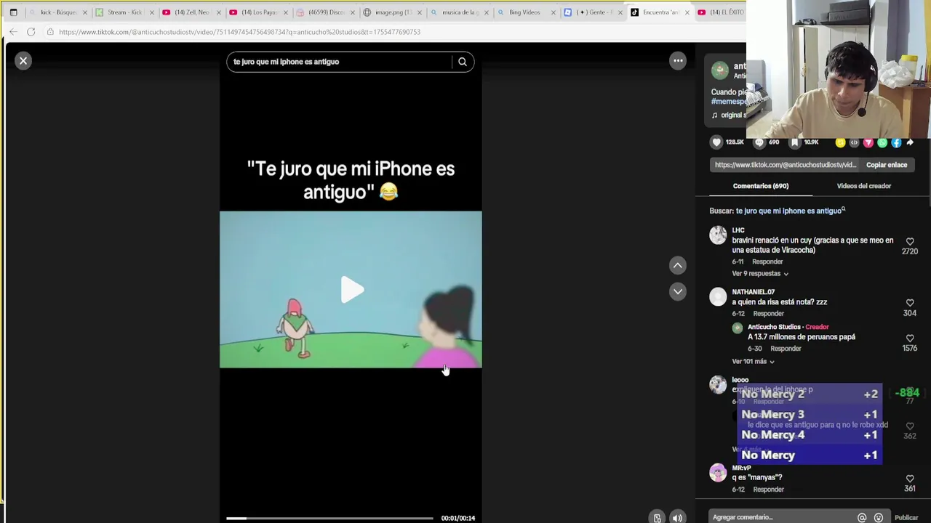Mute the video with the speaker icon
931x523 pixels.
tap(677, 518)
